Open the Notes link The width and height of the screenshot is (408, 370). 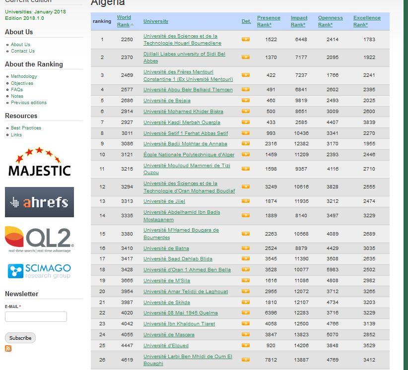click(17, 96)
